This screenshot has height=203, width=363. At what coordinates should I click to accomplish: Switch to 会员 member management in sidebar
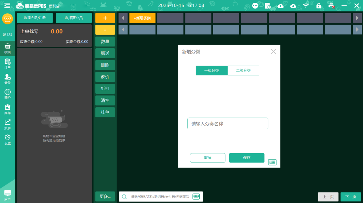pyautogui.click(x=7, y=79)
